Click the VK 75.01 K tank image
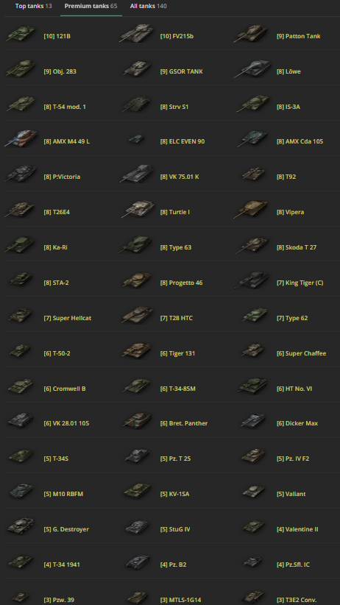Image resolution: width=340 pixels, height=605 pixels. click(x=136, y=174)
